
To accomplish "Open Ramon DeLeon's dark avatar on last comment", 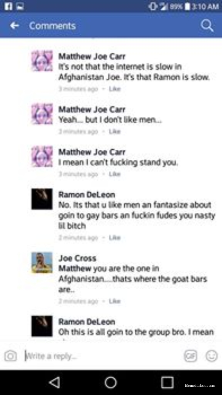I will pyautogui.click(x=42, y=326).
